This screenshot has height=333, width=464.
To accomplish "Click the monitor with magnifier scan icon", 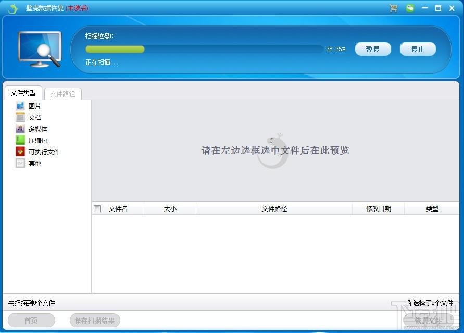I will (x=40, y=49).
